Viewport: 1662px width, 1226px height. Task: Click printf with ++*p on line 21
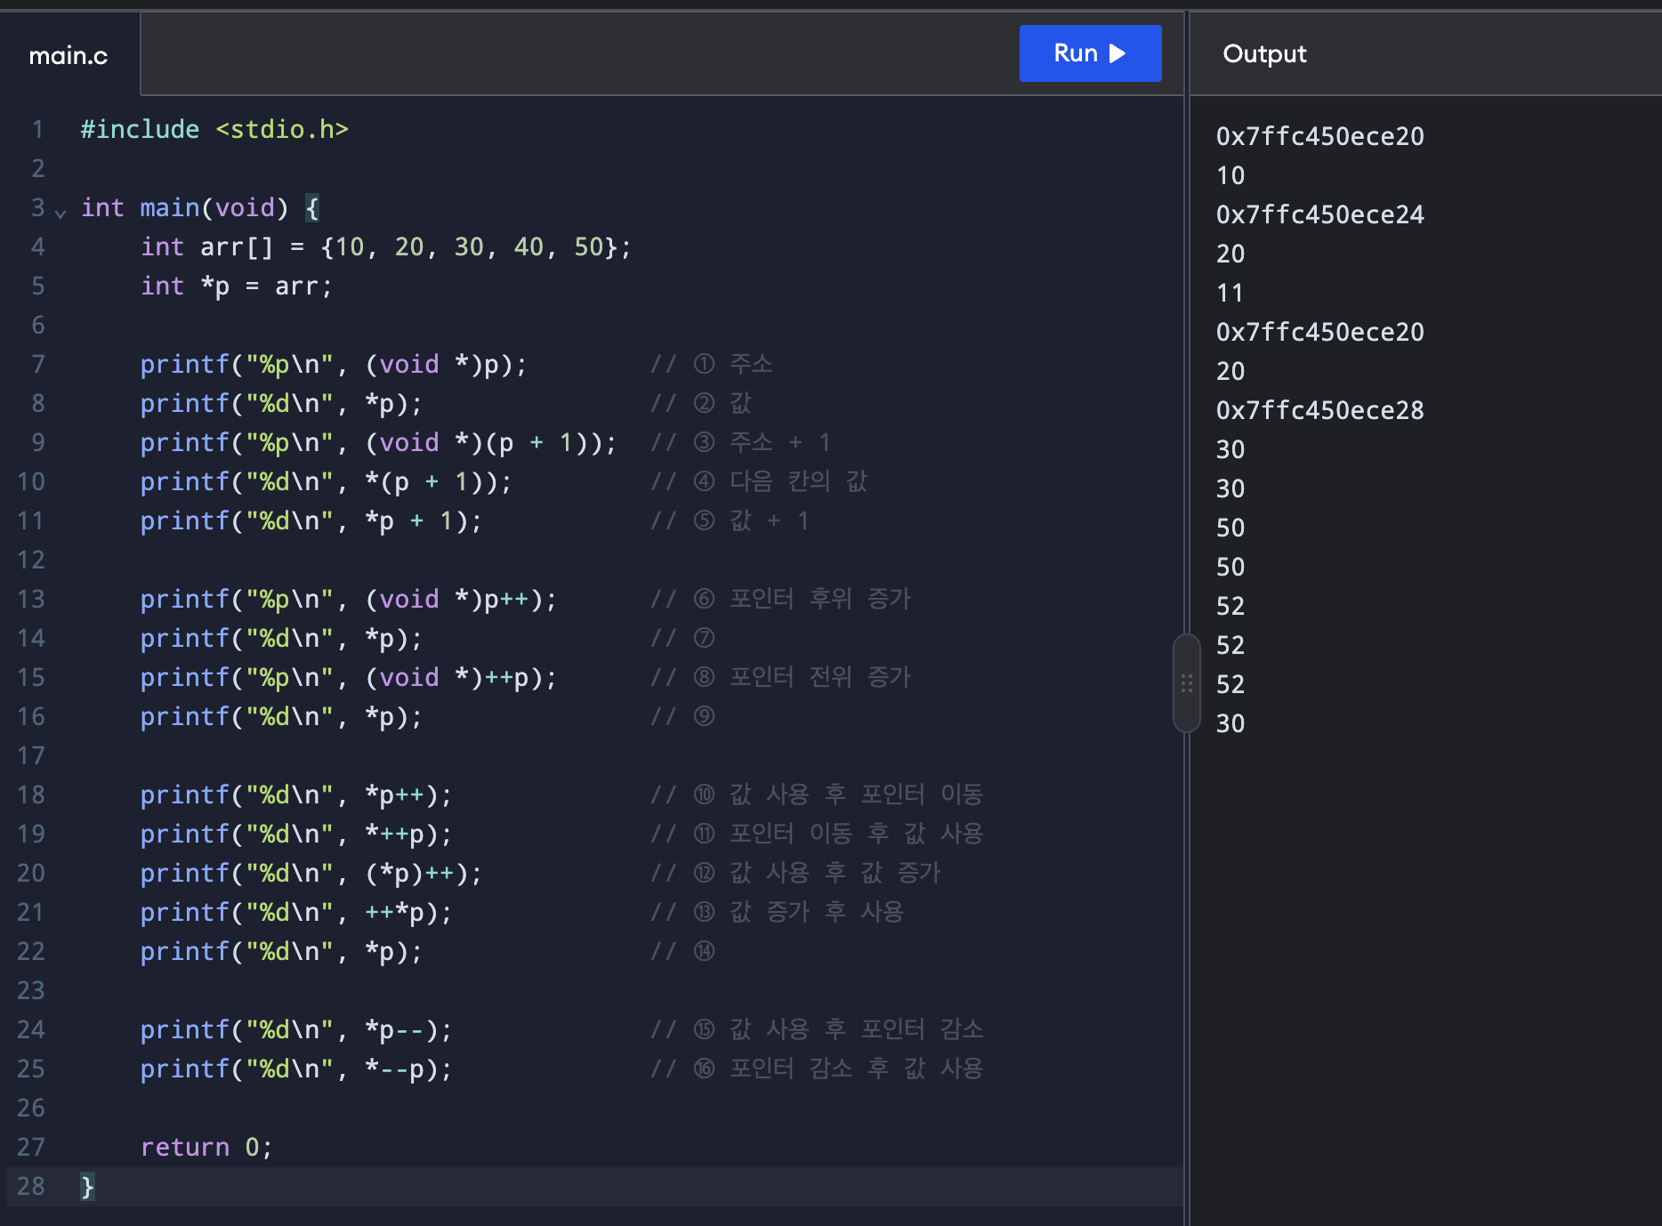pos(296,913)
